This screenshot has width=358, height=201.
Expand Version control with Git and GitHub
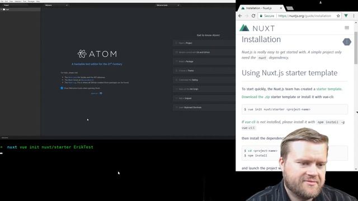point(204,52)
